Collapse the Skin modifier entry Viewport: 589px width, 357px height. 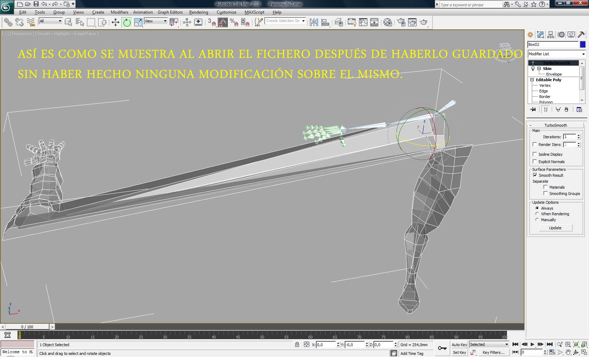coord(539,69)
